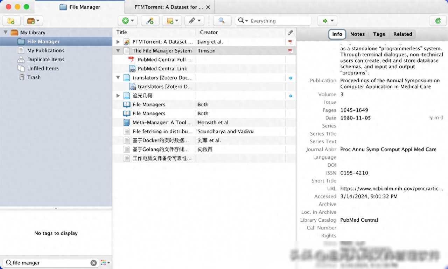Switch to PTMTorrent: A Dataset tab
448x269 pixels.
tap(169, 7)
